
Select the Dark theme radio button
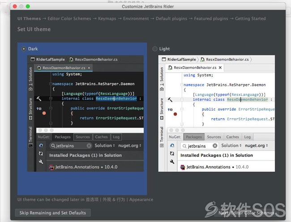[24, 49]
